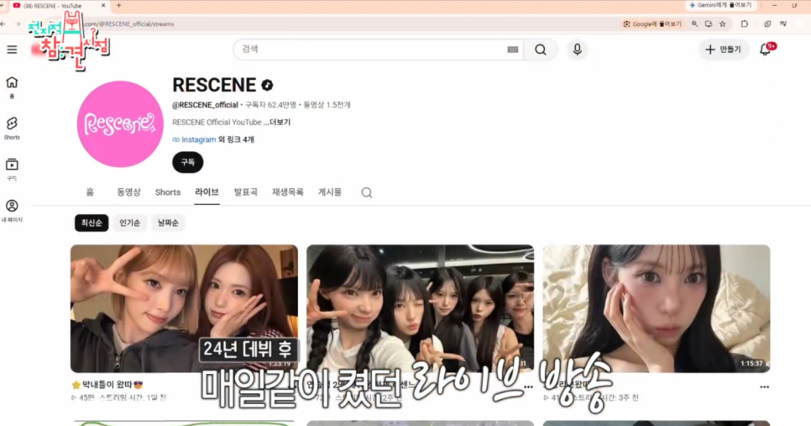The image size is (811, 426).
Task: Click the install app icon in address bar
Action: coord(709,24)
